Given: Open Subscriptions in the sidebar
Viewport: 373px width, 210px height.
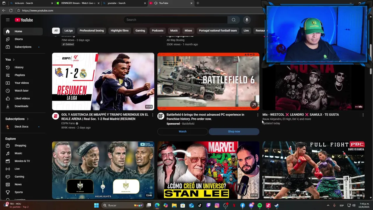Looking at the screenshot, I should tap(23, 47).
